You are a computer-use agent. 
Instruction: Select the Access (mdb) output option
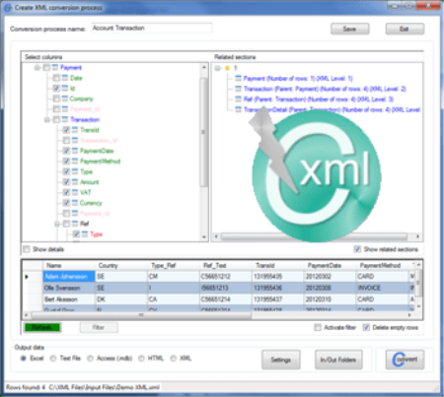(90, 359)
